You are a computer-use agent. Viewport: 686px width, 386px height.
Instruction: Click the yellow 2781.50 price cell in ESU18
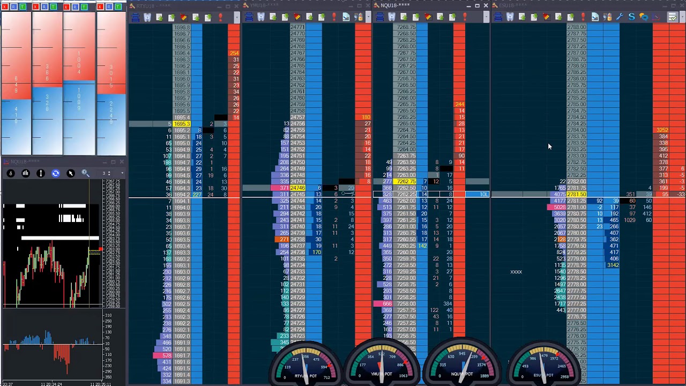click(x=577, y=195)
